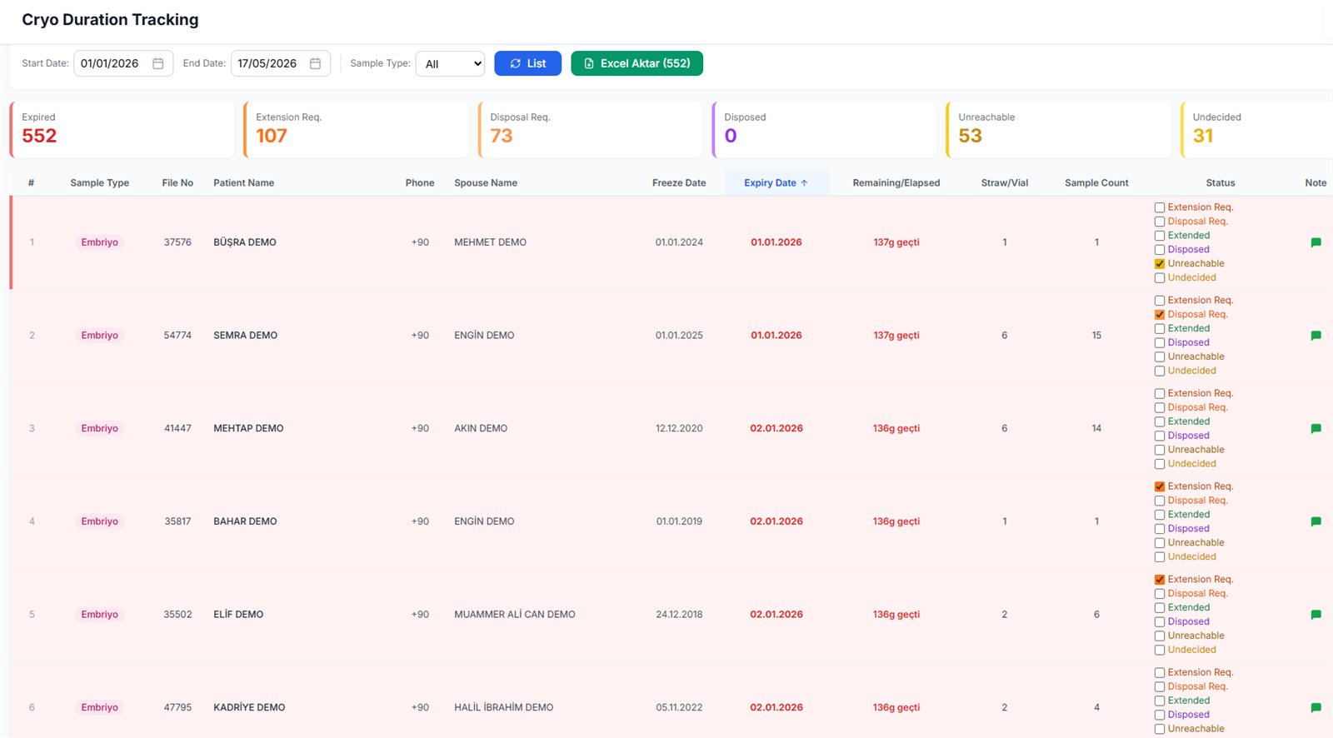Check Extension Req. for BÜŞRA DEMO

[1159, 207]
